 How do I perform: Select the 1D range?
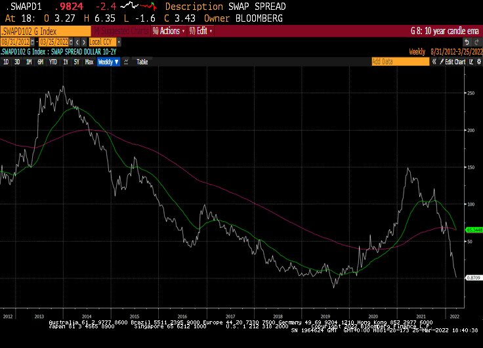(x=6, y=62)
